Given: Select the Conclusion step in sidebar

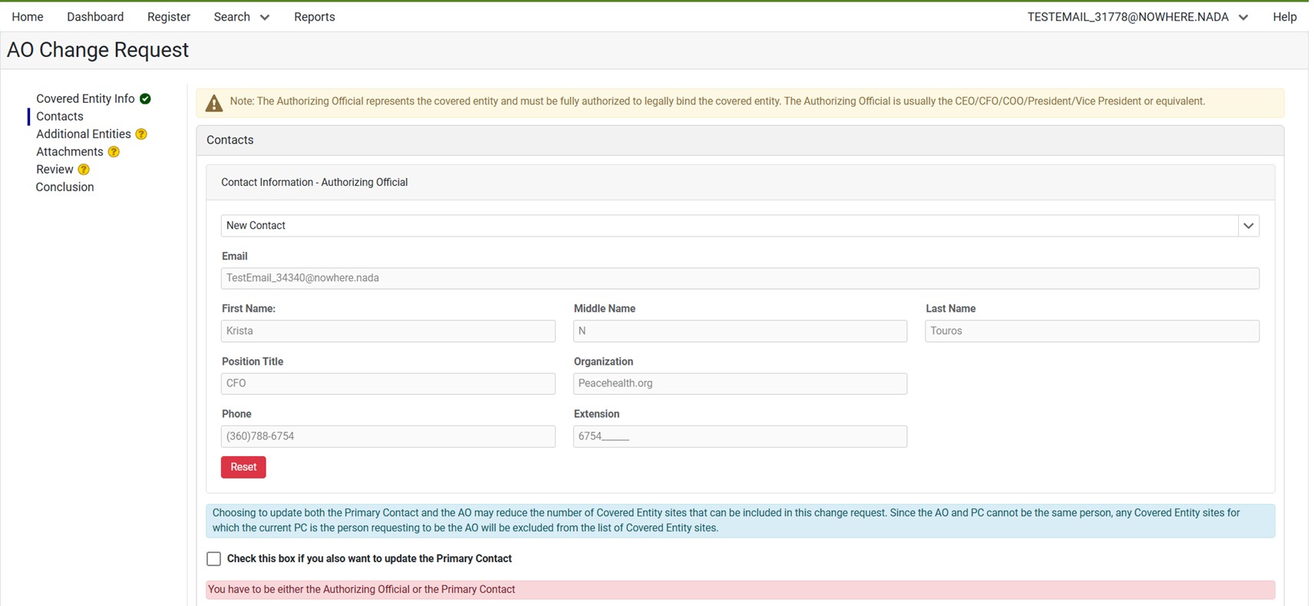Looking at the screenshot, I should click(x=64, y=187).
